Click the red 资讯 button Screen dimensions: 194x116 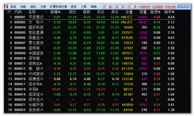point(120,7)
